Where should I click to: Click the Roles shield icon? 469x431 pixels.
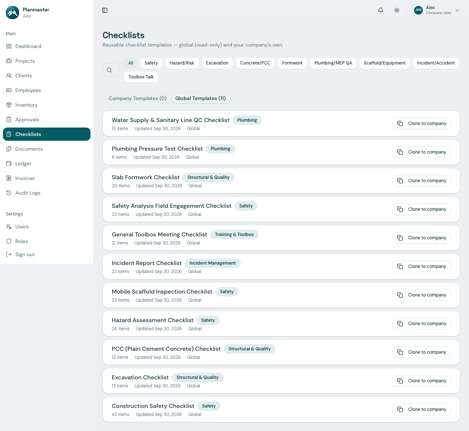pyautogui.click(x=9, y=241)
